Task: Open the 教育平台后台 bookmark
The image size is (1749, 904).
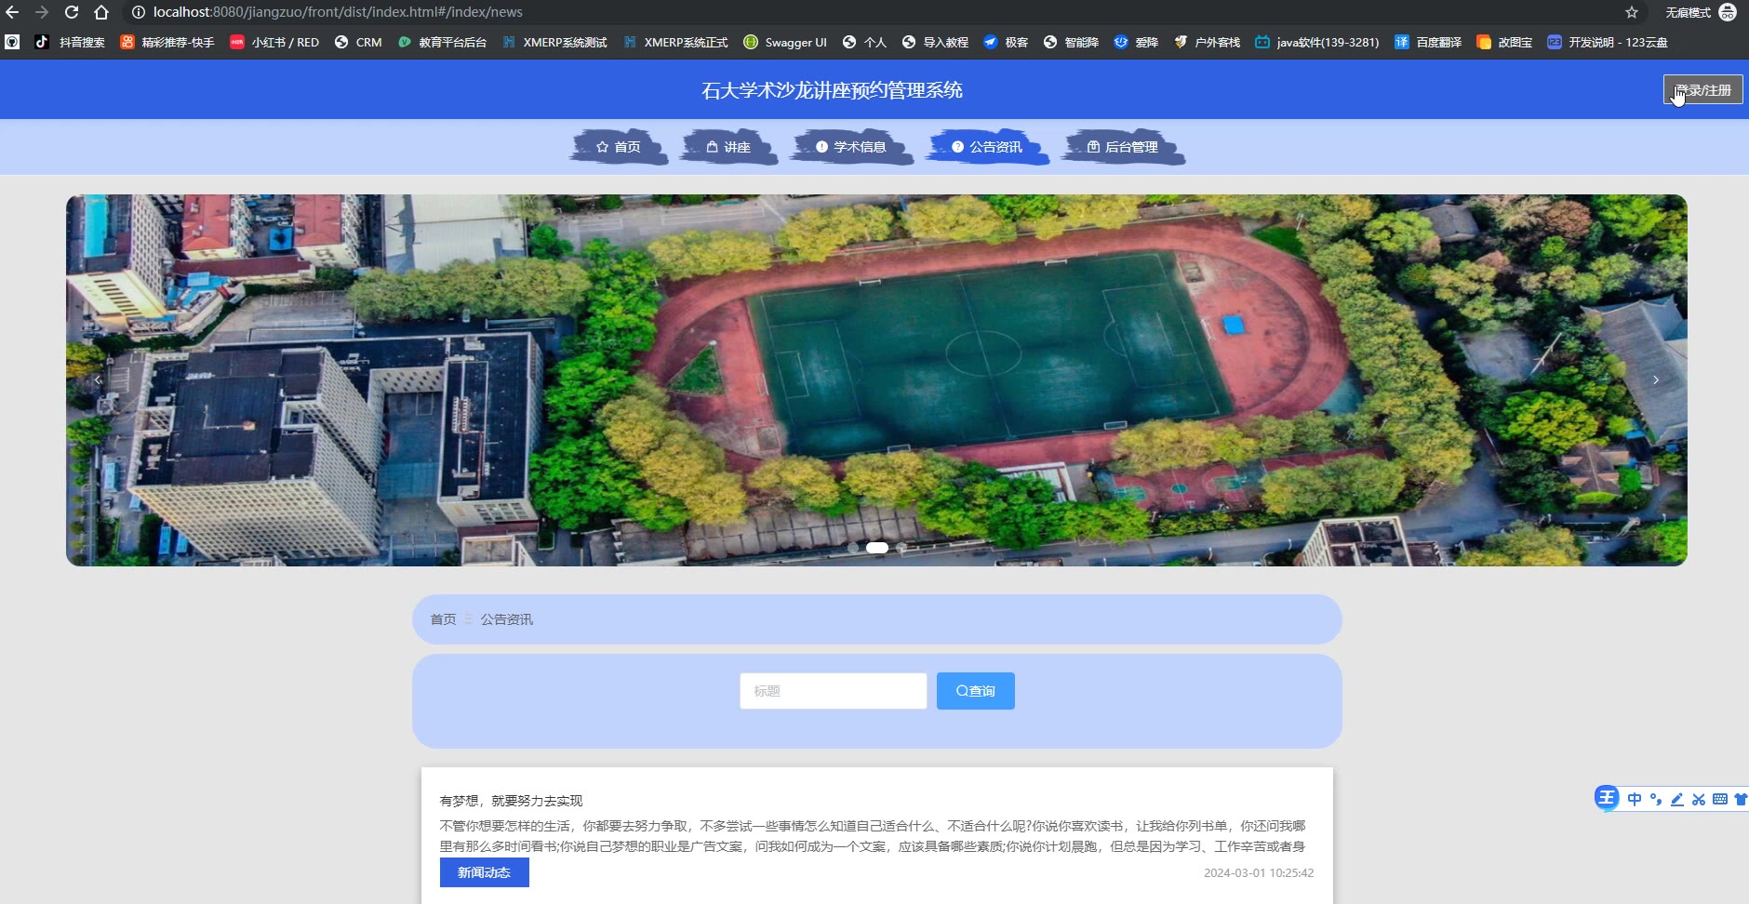Action: 442,42
